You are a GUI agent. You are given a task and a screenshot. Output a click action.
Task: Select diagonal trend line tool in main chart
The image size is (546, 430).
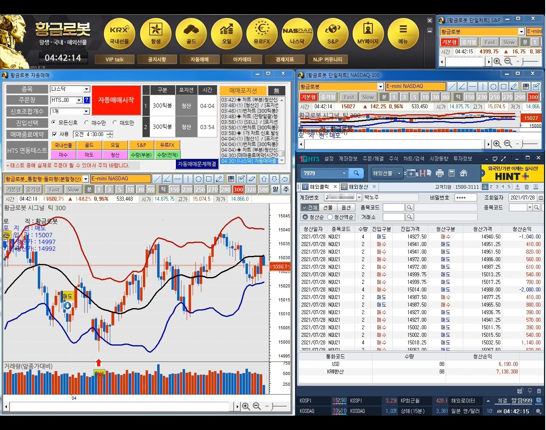click(x=157, y=179)
